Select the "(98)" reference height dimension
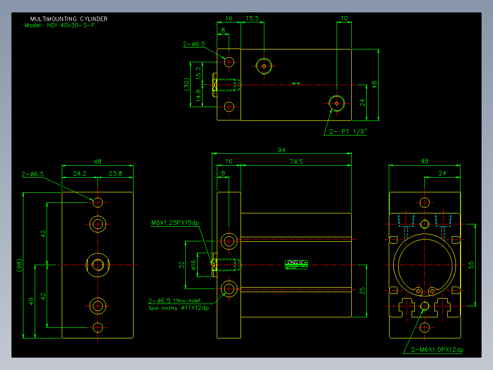 pos(19,265)
